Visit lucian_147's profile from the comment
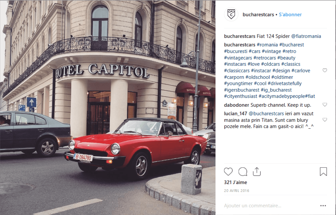336x215 pixels. pyautogui.click(x=236, y=114)
